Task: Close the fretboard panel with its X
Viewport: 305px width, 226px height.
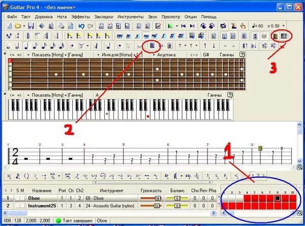Action: [5, 53]
